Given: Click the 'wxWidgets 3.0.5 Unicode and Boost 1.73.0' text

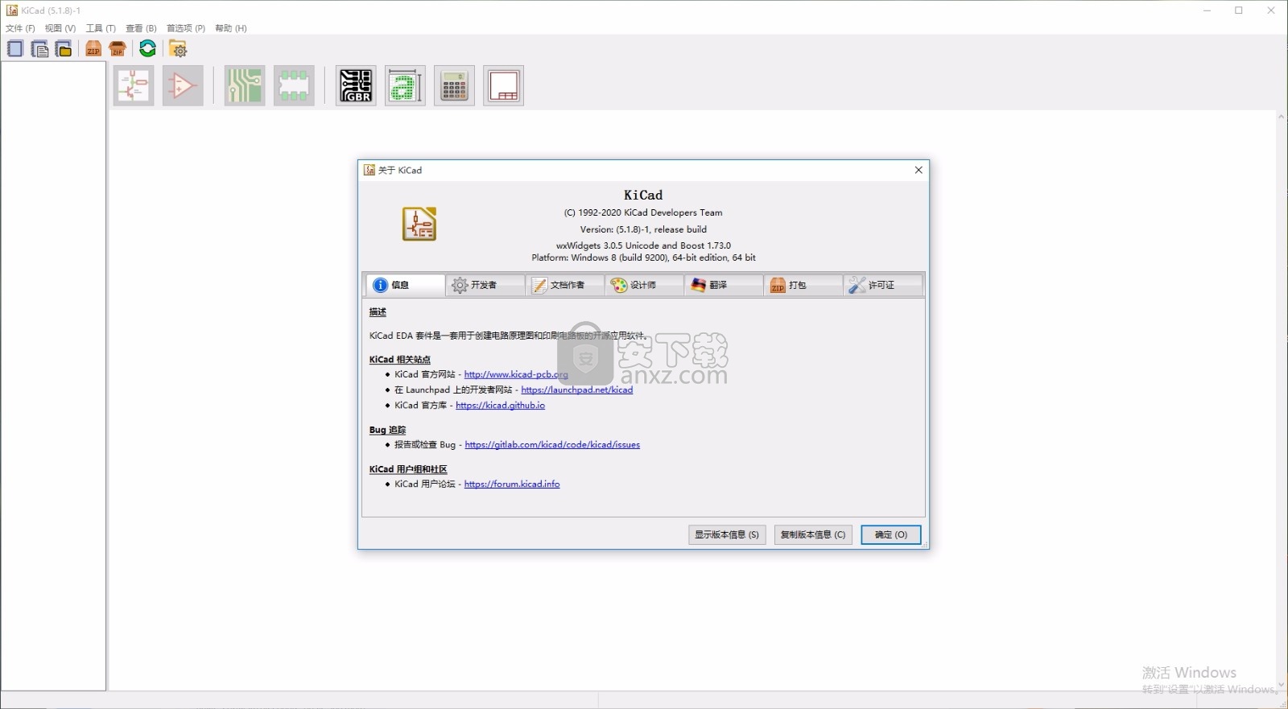Looking at the screenshot, I should [x=643, y=245].
